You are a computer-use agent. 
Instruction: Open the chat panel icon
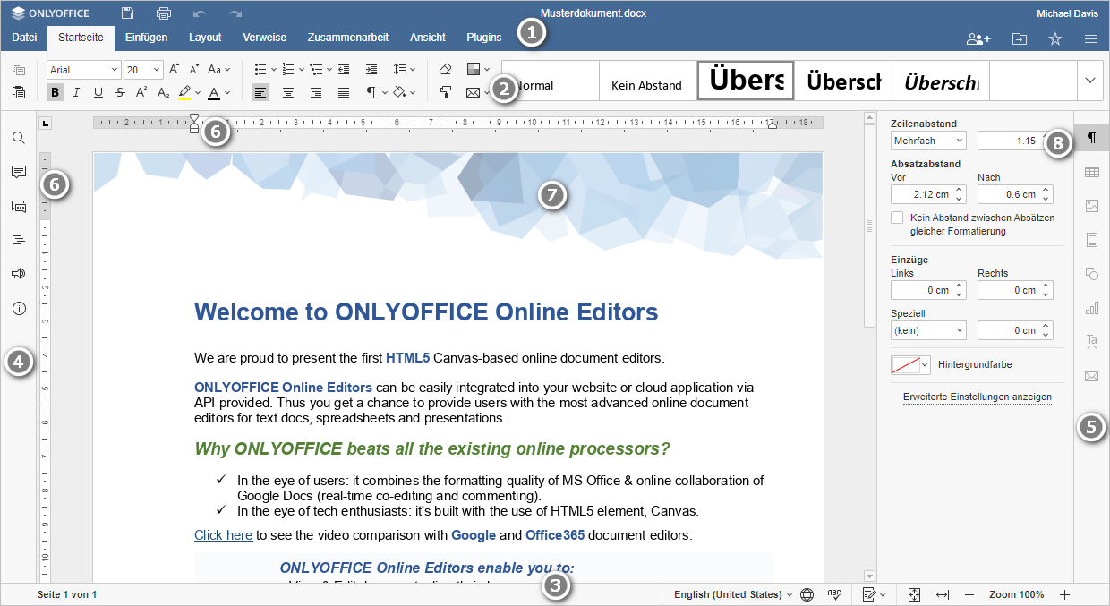coord(18,206)
